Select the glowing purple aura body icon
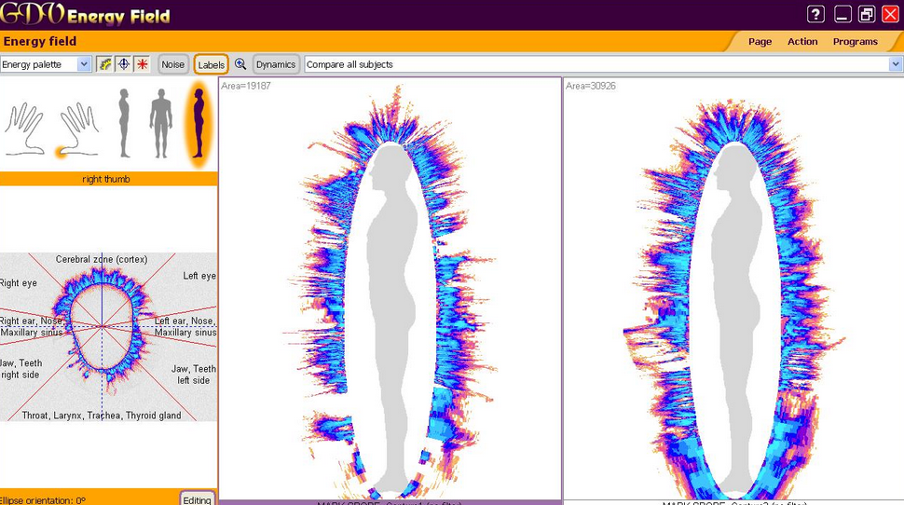 [x=198, y=123]
